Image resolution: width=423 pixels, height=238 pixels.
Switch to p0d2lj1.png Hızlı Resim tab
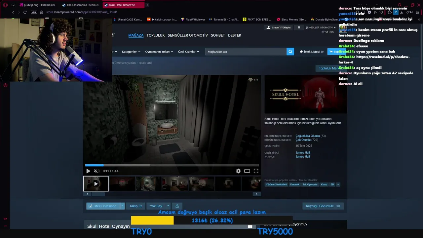pyautogui.click(x=37, y=5)
